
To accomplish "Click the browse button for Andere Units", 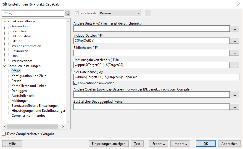I will 234,29.
